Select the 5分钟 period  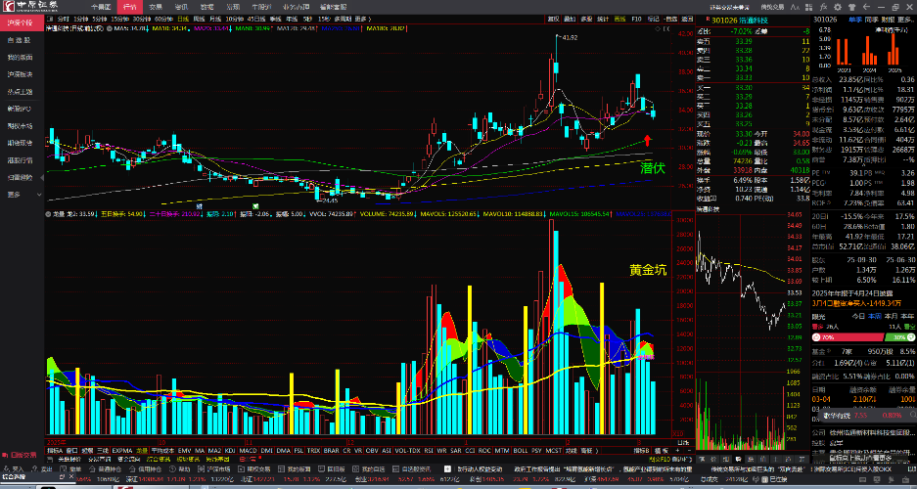(100, 20)
